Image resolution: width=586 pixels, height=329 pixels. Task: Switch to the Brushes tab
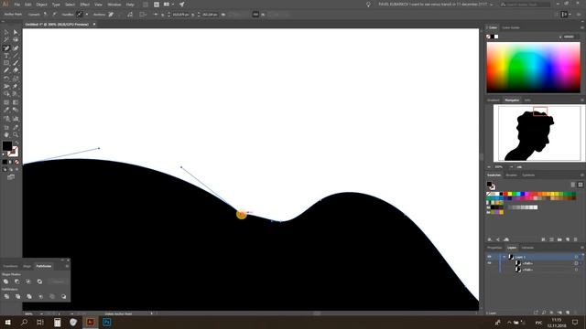[x=511, y=175]
